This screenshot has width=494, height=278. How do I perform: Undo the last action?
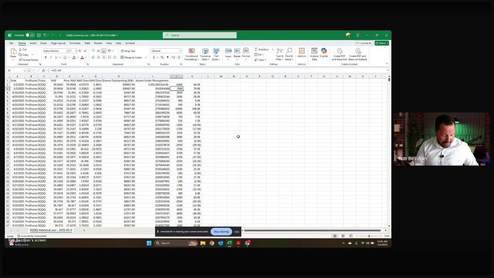(45, 35)
